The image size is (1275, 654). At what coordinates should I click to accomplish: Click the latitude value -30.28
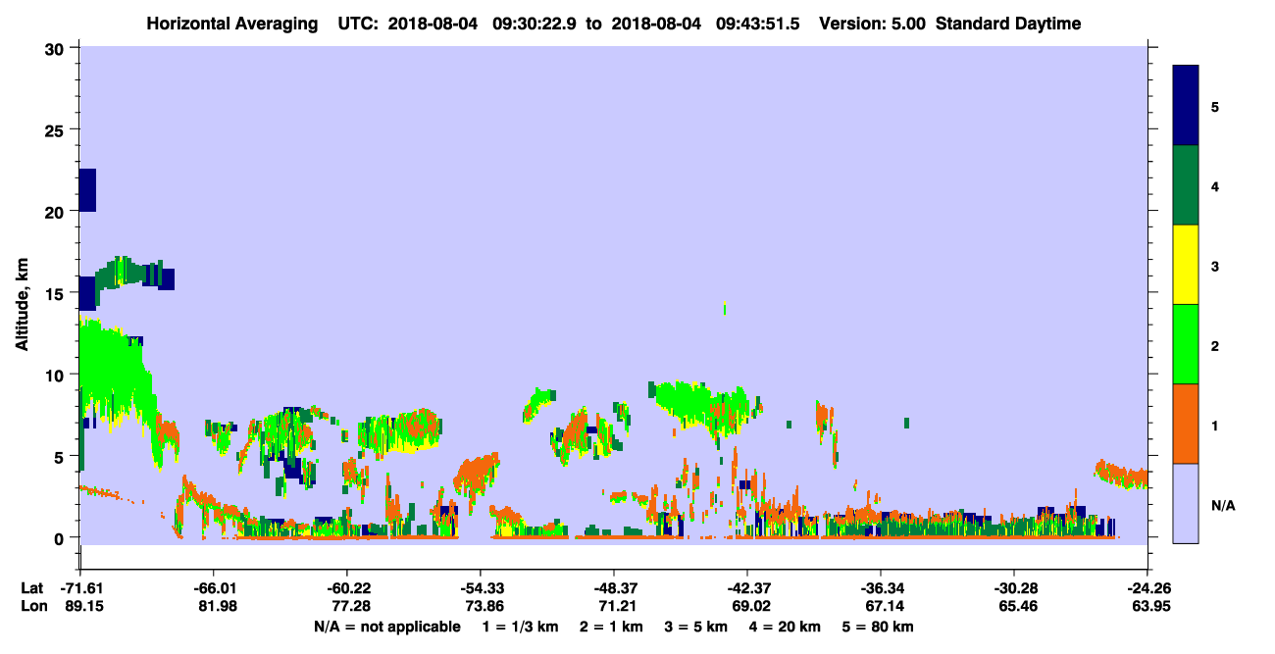click(x=1013, y=587)
